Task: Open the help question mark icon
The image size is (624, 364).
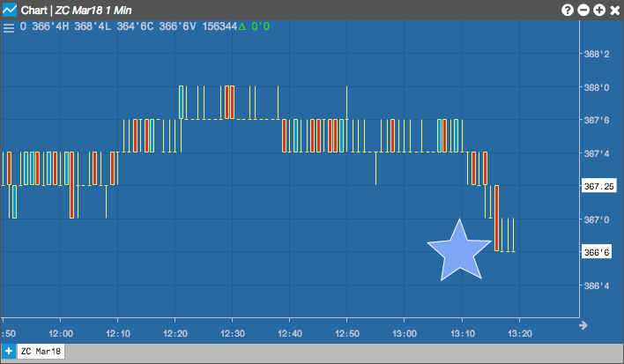Action: tap(567, 10)
